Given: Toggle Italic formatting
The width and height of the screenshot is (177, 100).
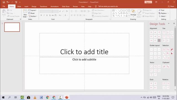Looking at the screenshot, I should [44, 15].
